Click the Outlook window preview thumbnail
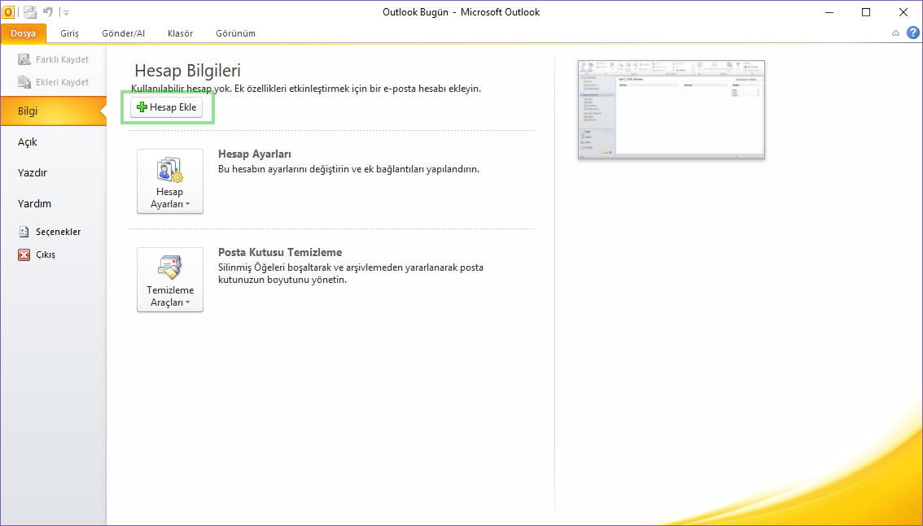Image resolution: width=923 pixels, height=526 pixels. (671, 109)
